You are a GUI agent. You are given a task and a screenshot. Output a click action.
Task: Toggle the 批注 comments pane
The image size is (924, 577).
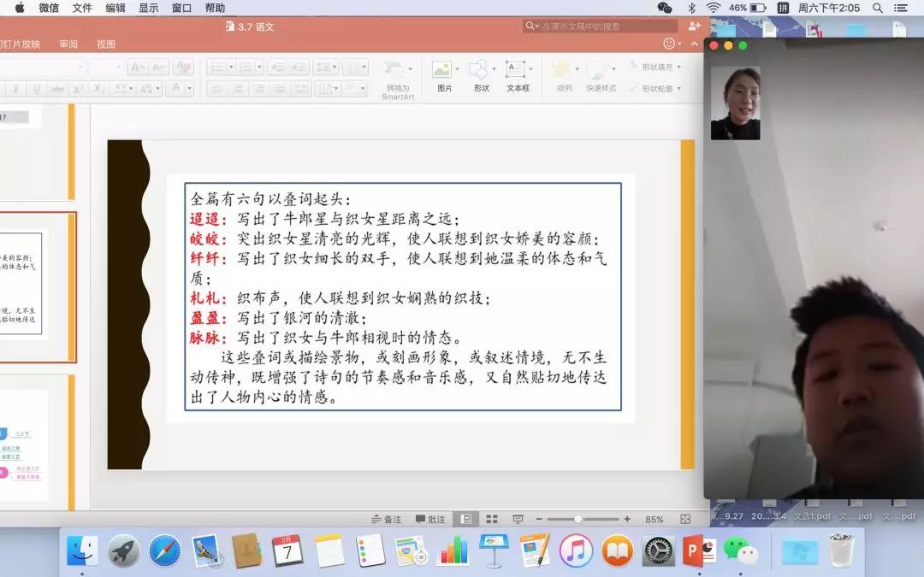point(430,519)
